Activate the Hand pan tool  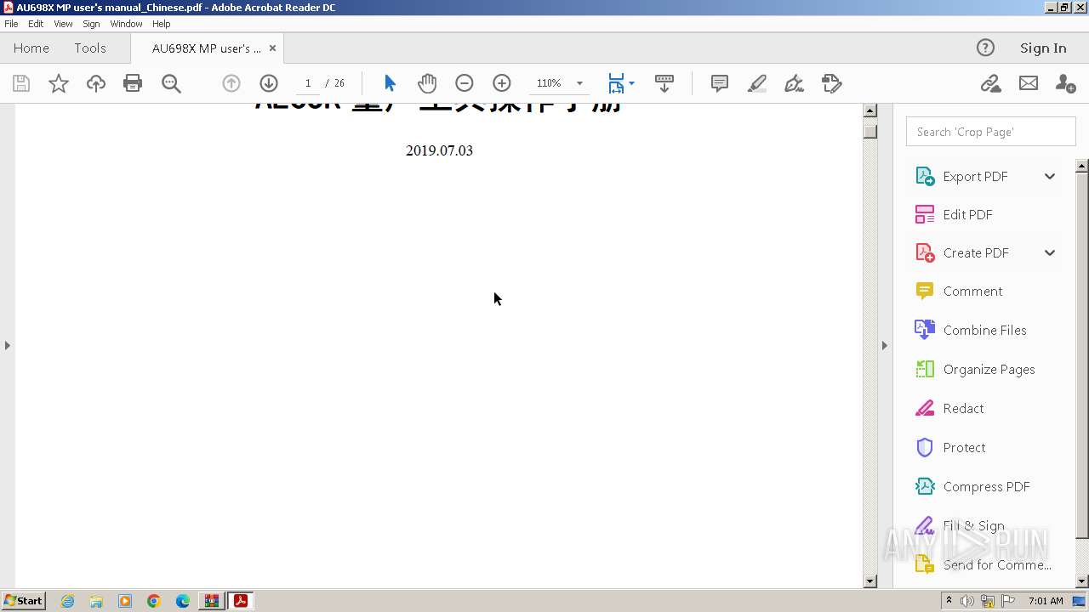point(427,83)
